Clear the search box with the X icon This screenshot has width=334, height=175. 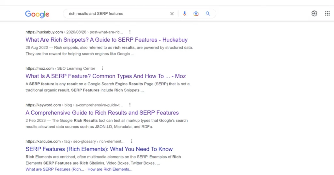point(172,14)
